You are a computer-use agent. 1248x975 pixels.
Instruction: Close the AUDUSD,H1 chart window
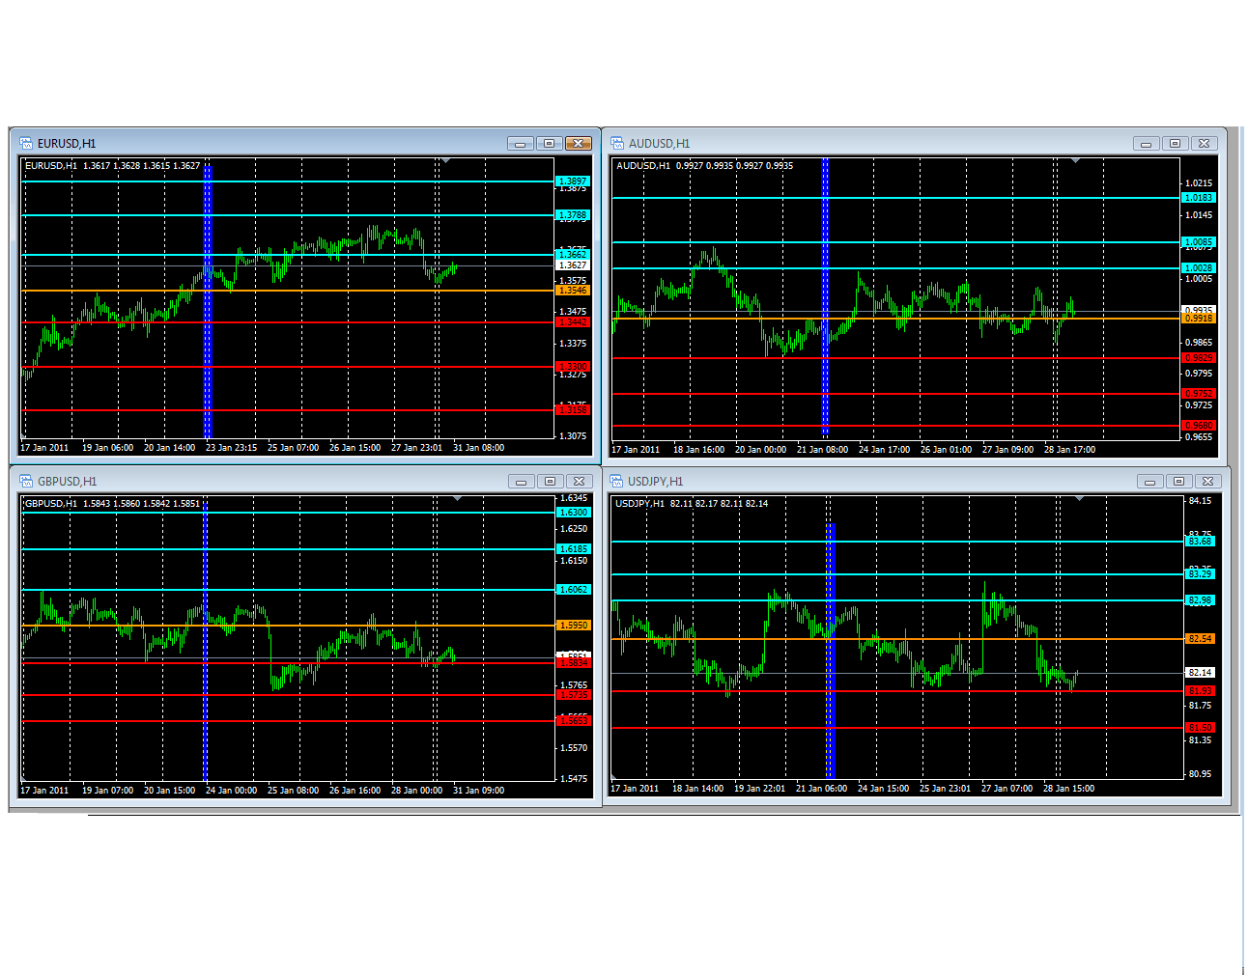coord(1205,143)
